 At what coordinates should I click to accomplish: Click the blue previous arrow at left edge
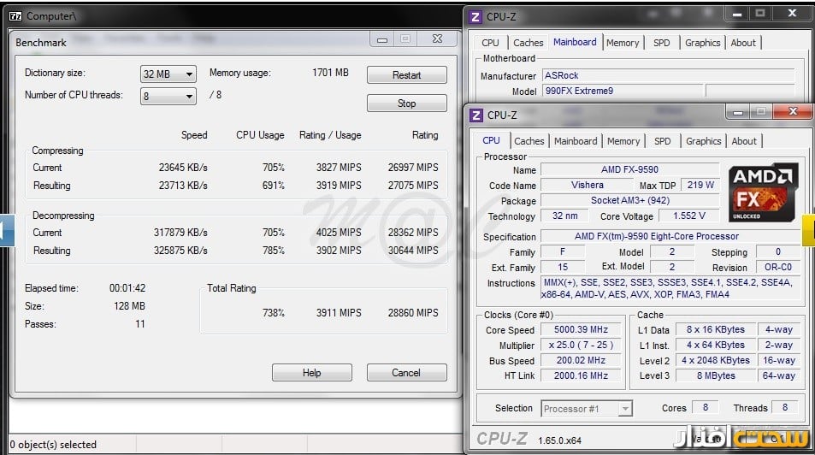coord(7,230)
